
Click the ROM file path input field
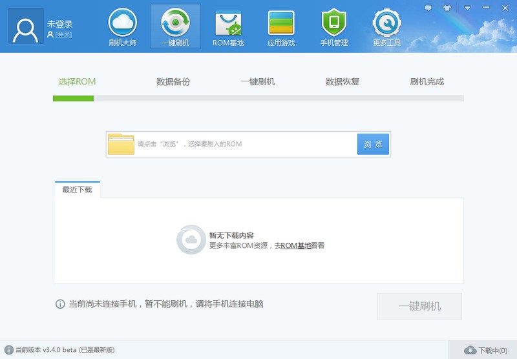point(246,144)
